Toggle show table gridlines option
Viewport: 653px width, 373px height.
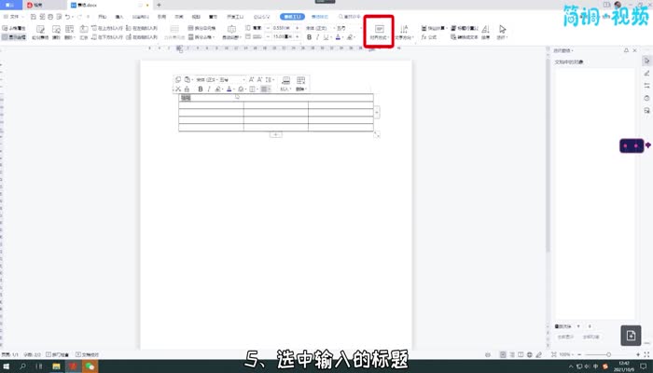click(14, 38)
